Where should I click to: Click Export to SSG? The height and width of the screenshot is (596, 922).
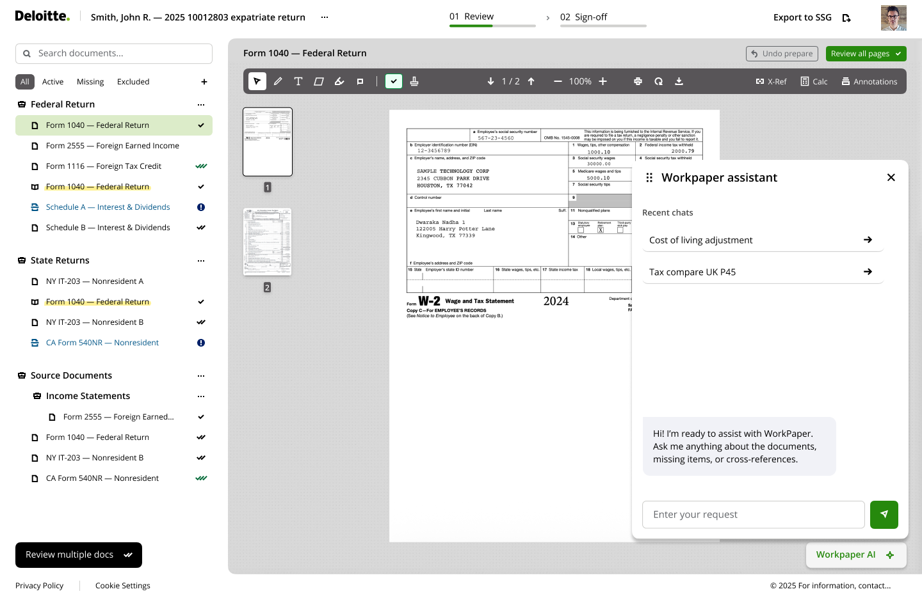(812, 17)
